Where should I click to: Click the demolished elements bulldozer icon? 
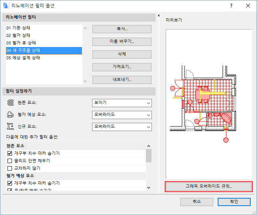tap(10, 115)
